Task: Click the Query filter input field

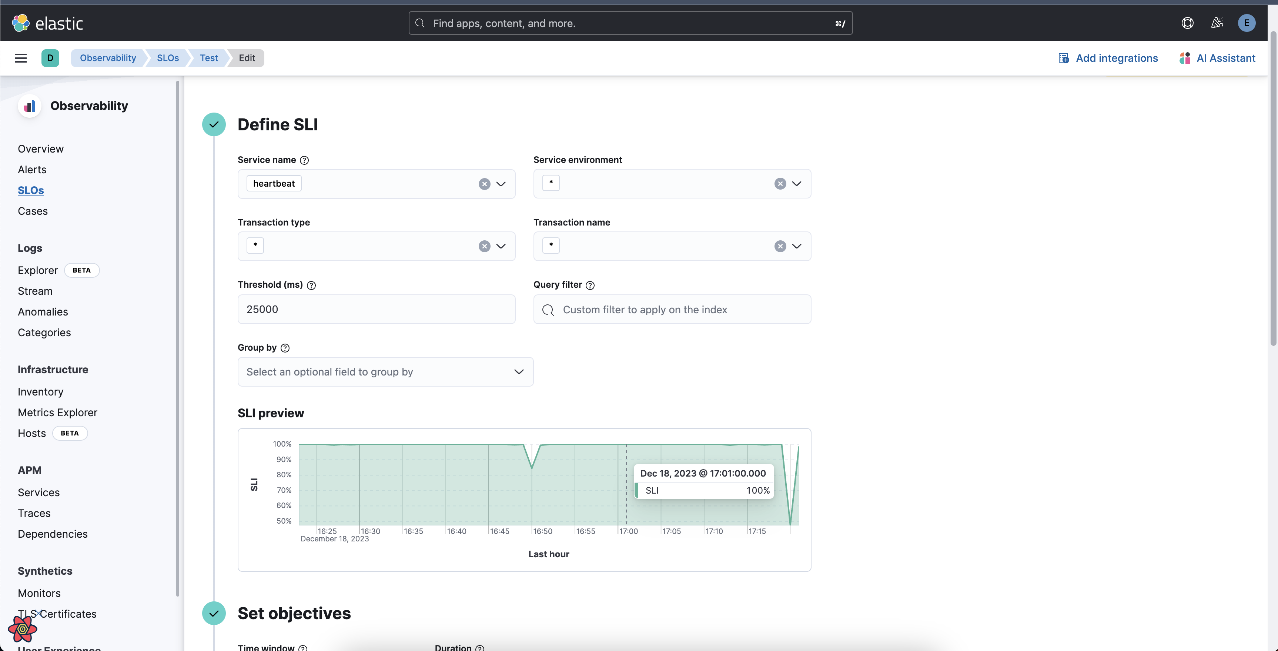Action: pyautogui.click(x=672, y=309)
